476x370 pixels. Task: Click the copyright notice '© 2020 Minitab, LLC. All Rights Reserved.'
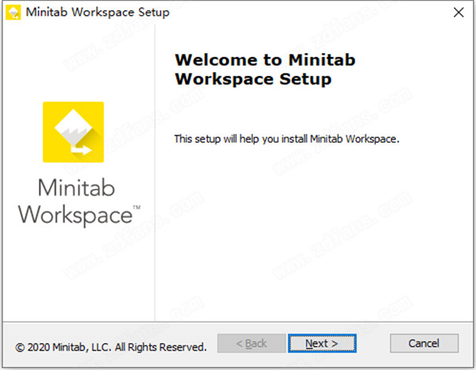coord(111,347)
